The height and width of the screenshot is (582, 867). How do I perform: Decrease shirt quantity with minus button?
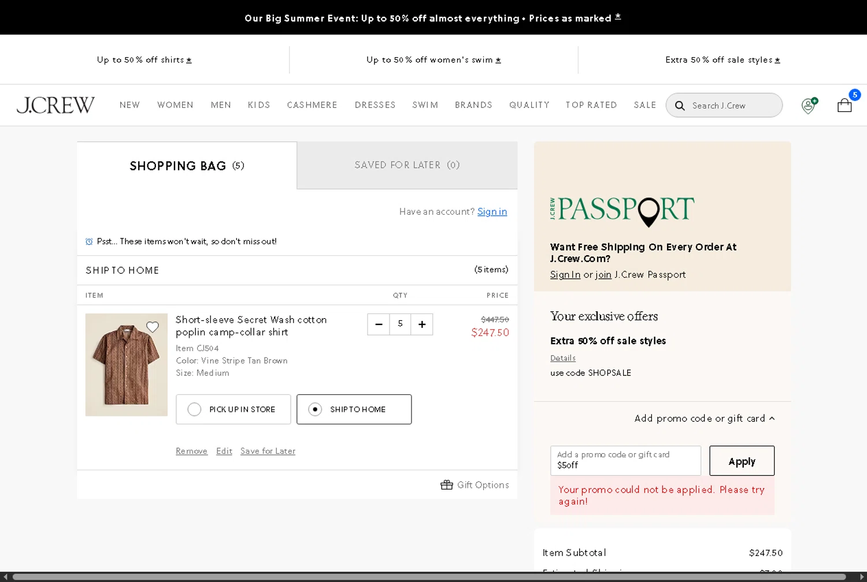pyautogui.click(x=379, y=324)
